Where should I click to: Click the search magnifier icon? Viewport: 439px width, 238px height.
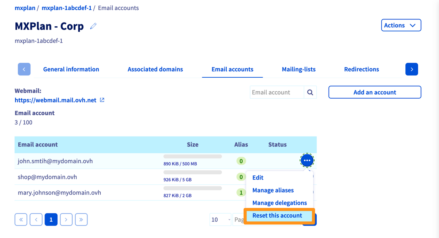310,92
